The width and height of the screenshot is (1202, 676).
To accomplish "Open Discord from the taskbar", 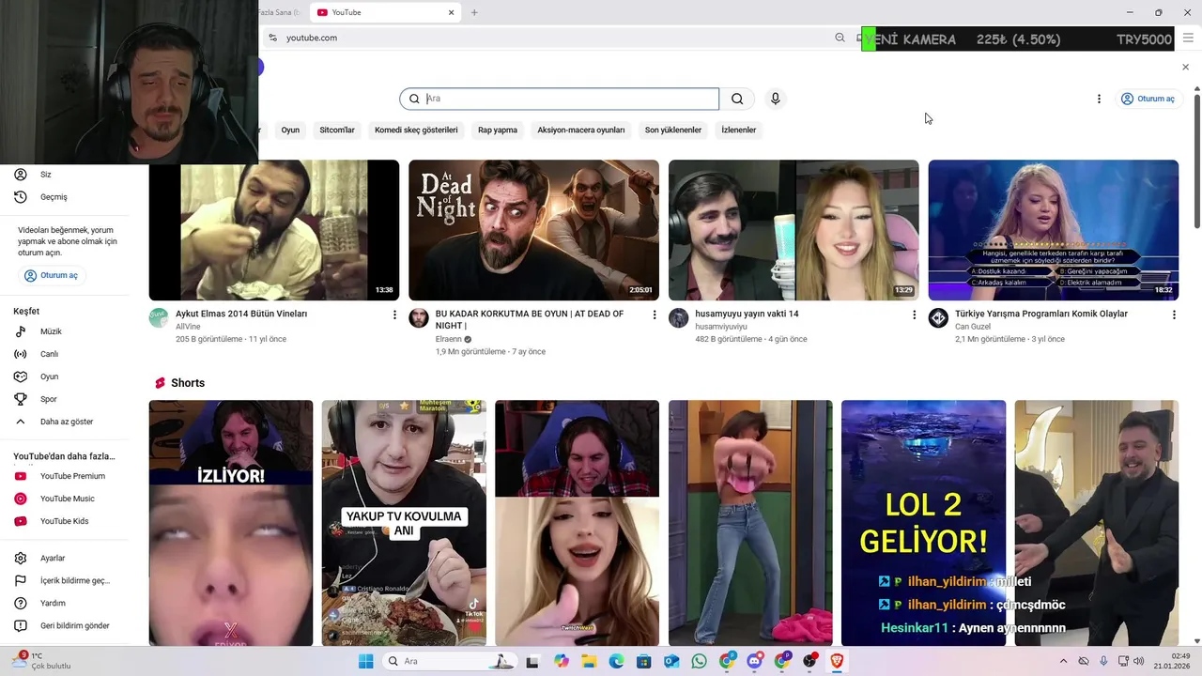I will click(x=754, y=661).
